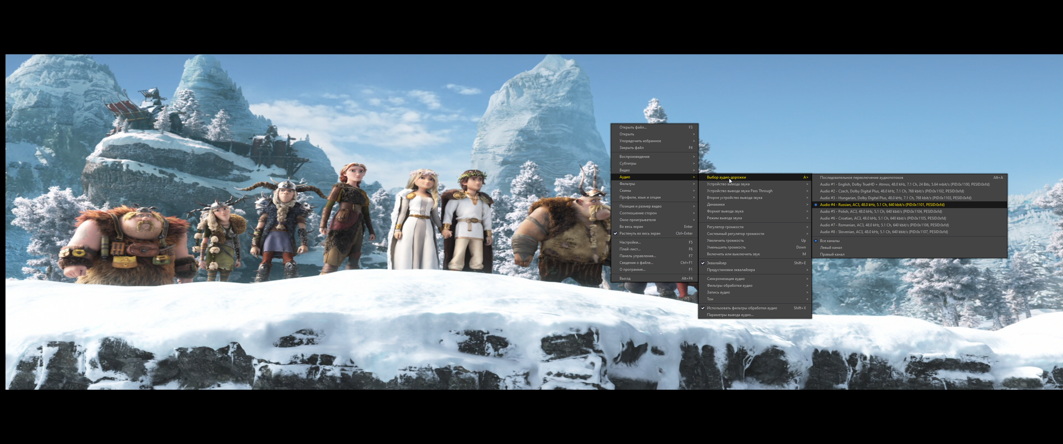
Task: Open 'Режим вывода звука' submenu
Action: (755, 218)
